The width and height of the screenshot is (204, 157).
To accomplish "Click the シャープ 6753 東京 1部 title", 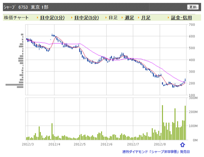I will tap(26, 7).
